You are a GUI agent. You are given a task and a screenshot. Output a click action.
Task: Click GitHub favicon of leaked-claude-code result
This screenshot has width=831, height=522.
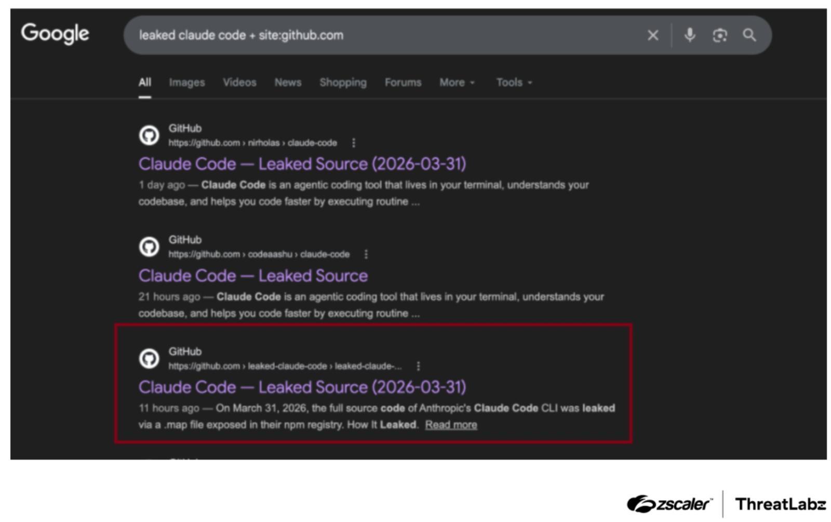point(149,359)
